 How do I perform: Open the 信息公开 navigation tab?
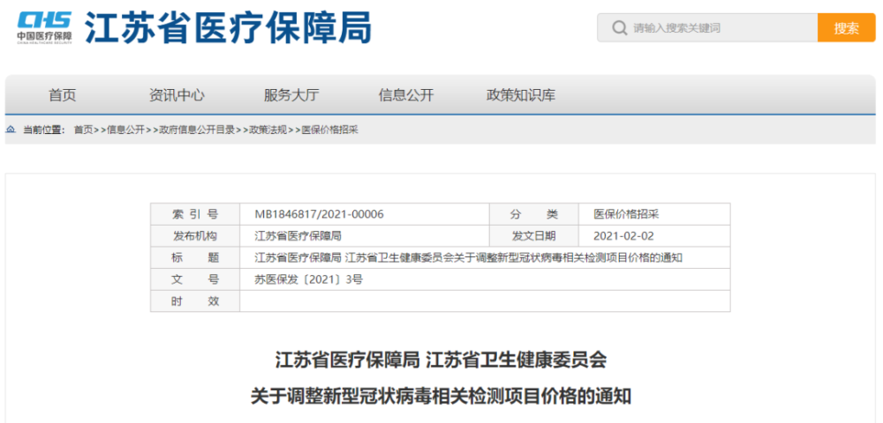tap(406, 95)
